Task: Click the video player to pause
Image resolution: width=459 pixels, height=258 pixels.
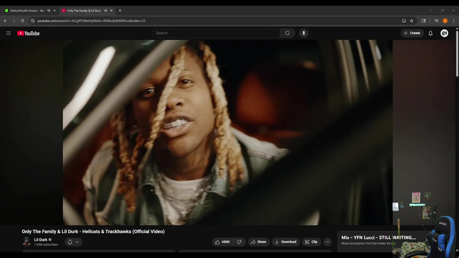Action: [x=228, y=132]
